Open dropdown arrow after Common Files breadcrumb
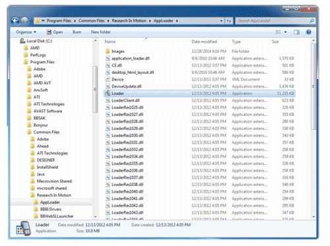330x246 pixels. 108,21
